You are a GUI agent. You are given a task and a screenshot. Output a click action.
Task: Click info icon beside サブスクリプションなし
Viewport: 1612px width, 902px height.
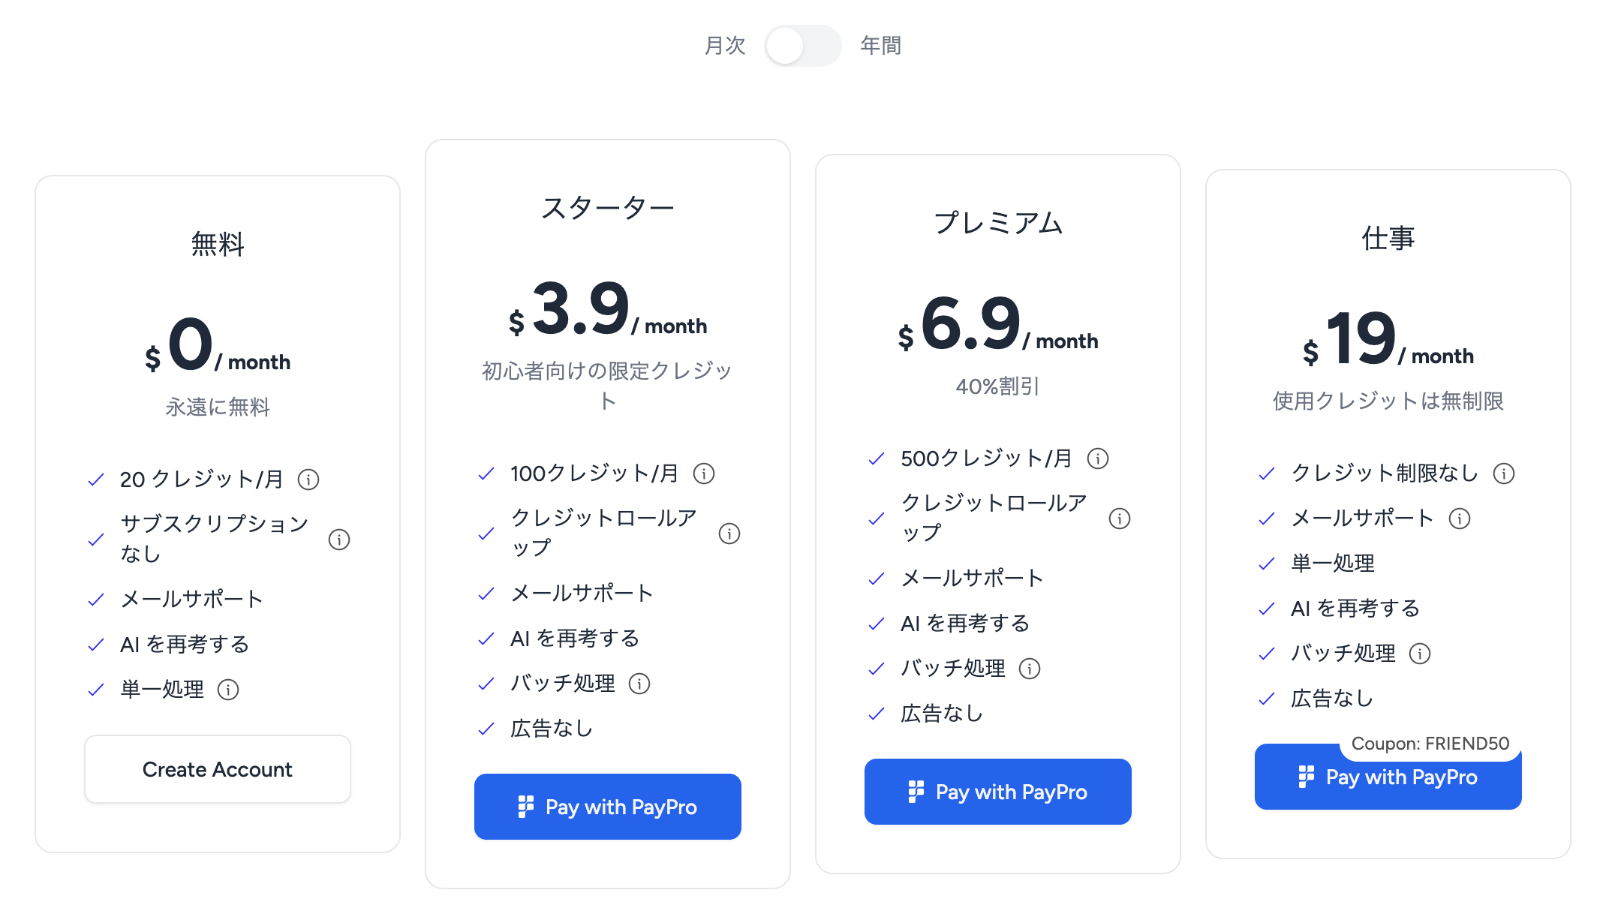[339, 540]
